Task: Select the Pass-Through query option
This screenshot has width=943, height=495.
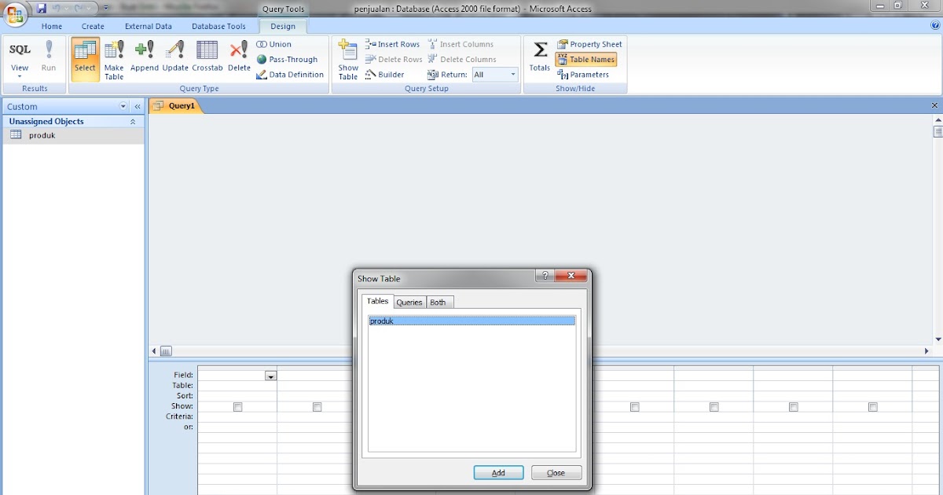Action: (288, 60)
